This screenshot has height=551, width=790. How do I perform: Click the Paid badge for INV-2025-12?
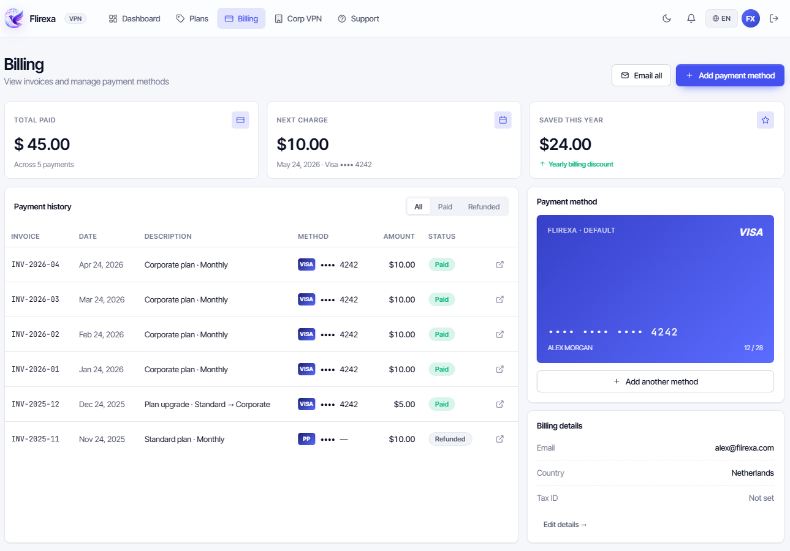point(442,404)
